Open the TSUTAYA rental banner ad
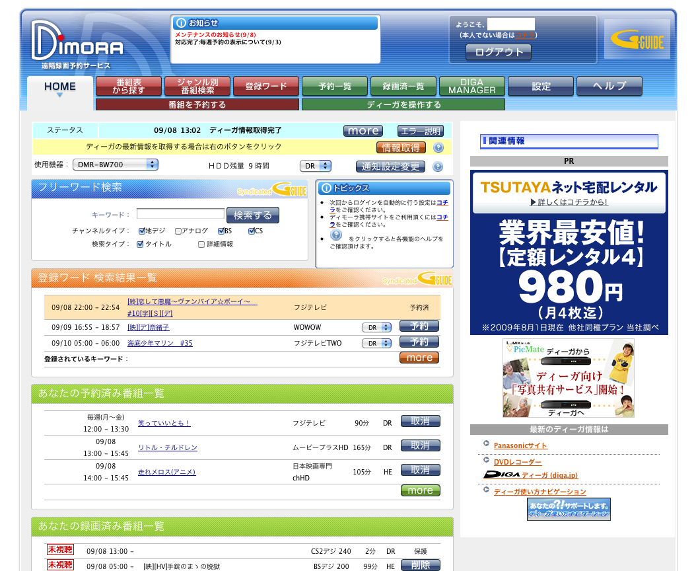Image resolution: width=696 pixels, height=571 pixels. pos(569,252)
